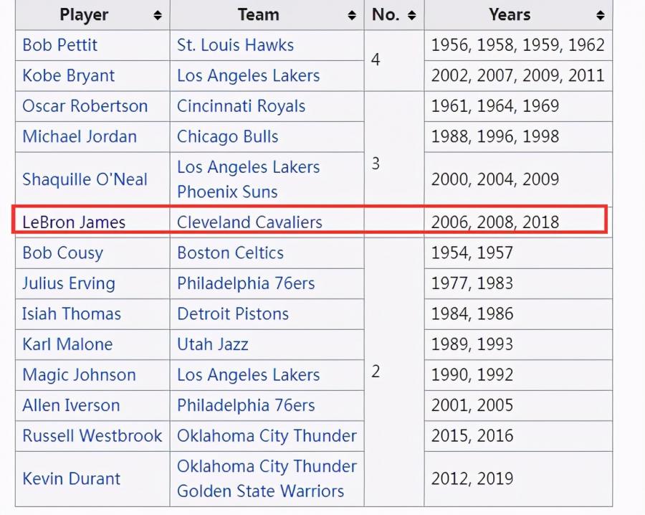Follow Cincinnati Royals team link
The image size is (645, 515).
pyautogui.click(x=241, y=106)
